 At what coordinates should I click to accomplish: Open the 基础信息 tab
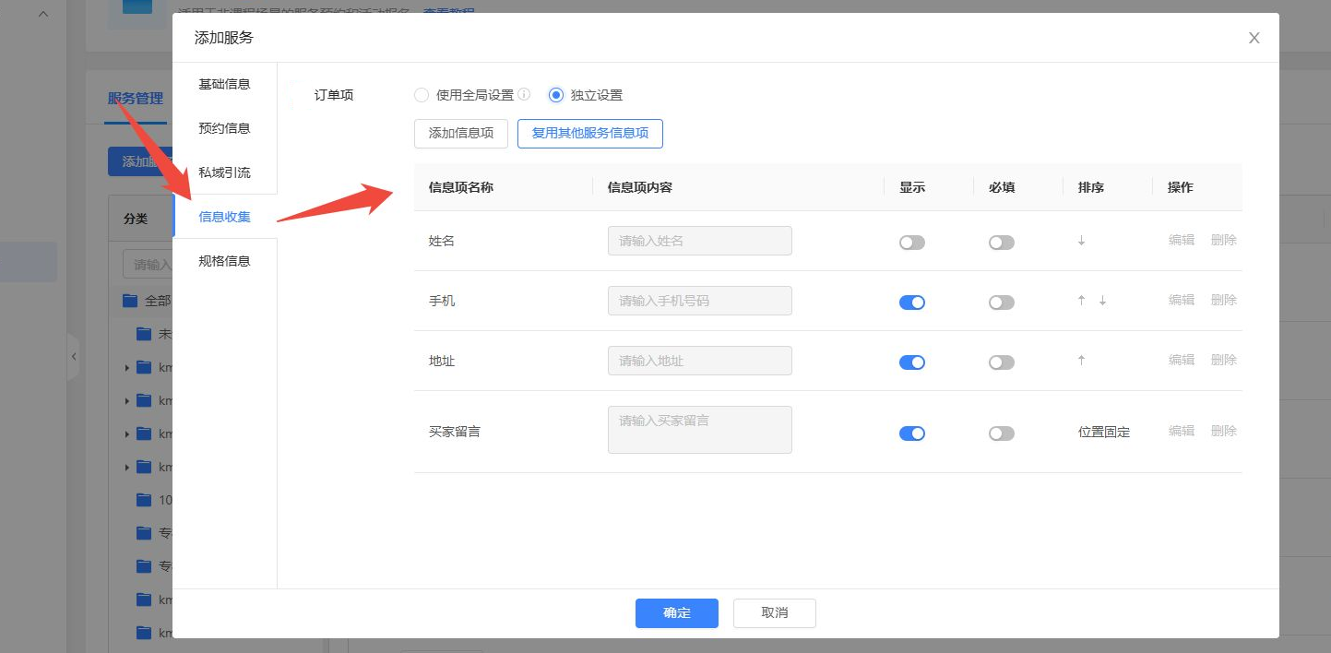tap(224, 84)
